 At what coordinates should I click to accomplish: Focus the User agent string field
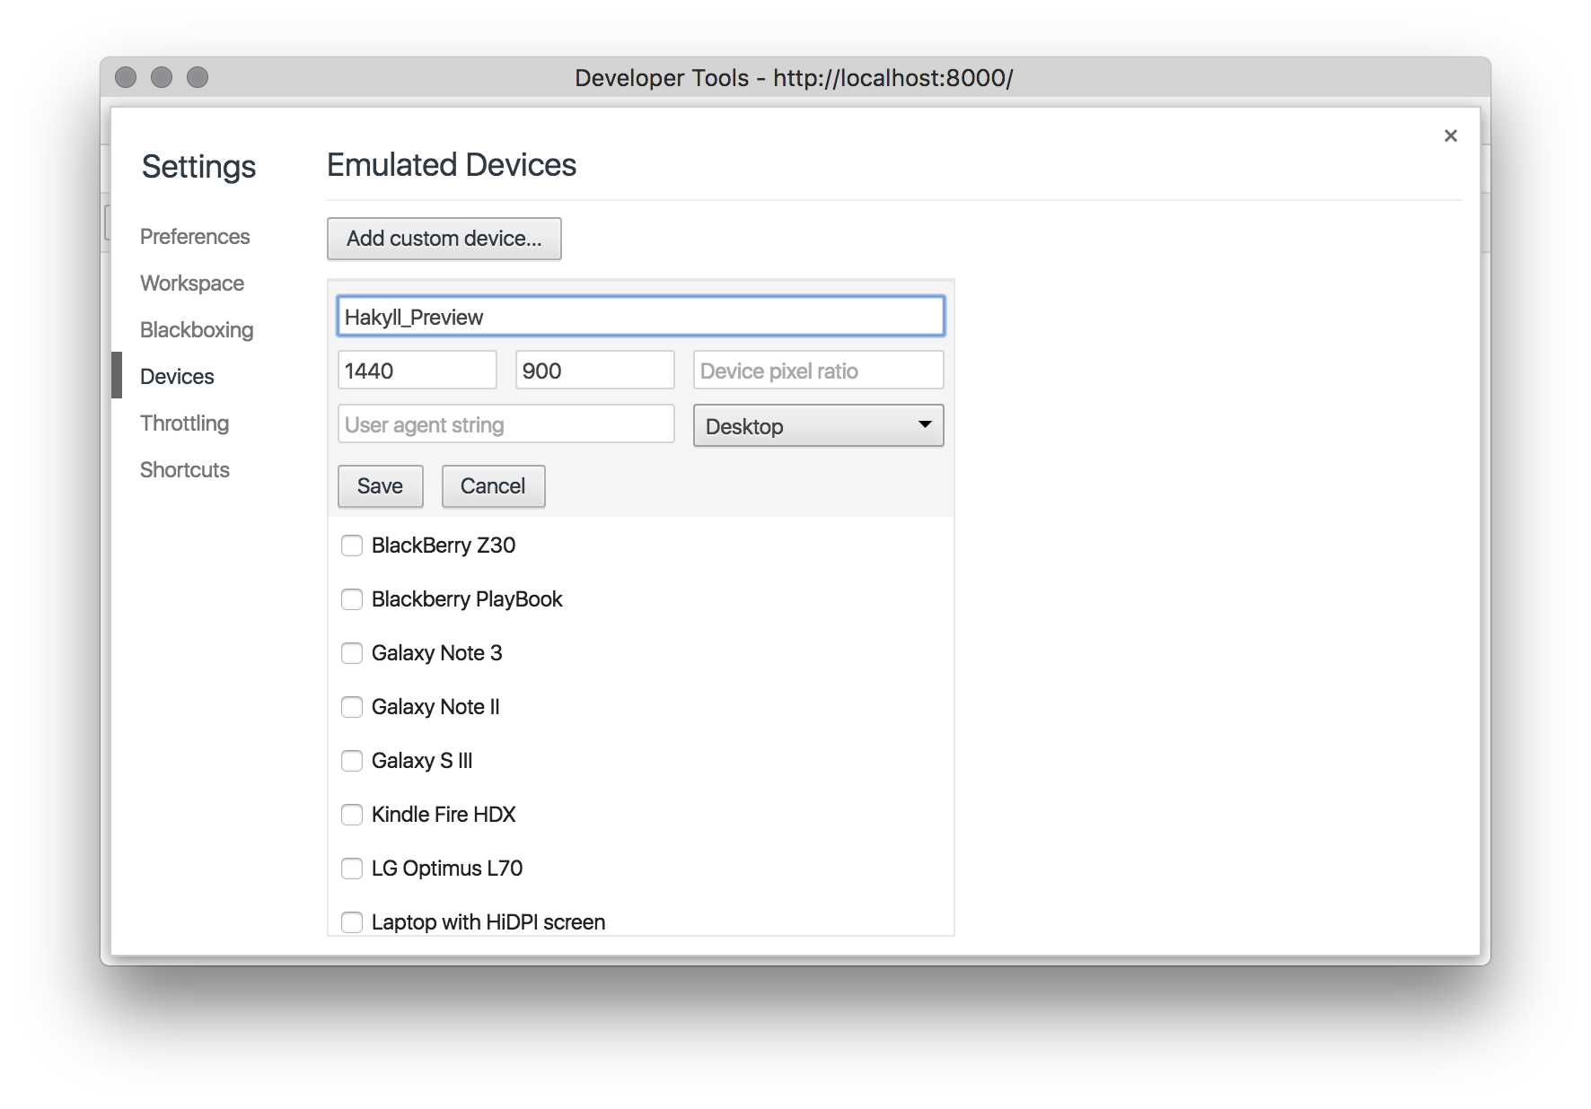tap(505, 424)
